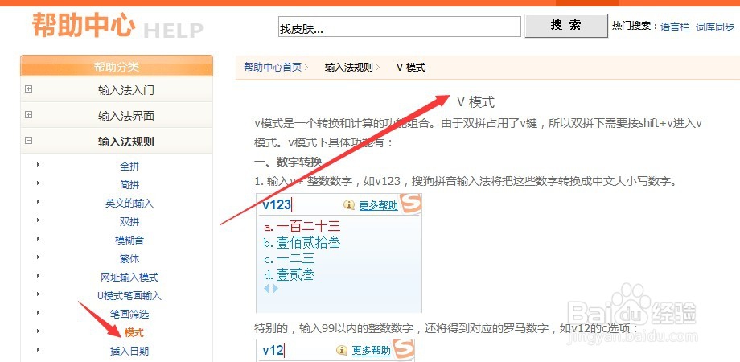Select candidate c. 一二三
Screen dimensions: 740x362
pos(290,259)
